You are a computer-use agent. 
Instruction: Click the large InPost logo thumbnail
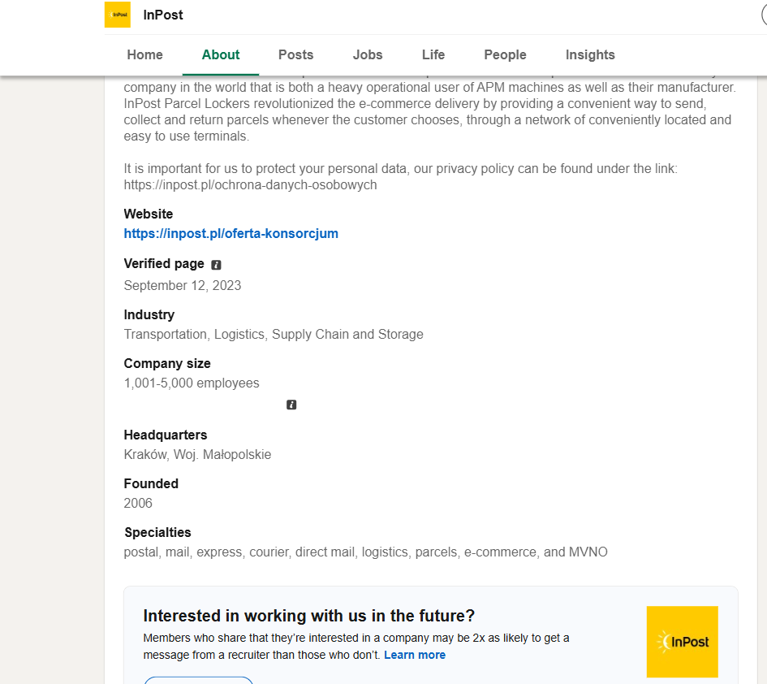click(x=683, y=642)
